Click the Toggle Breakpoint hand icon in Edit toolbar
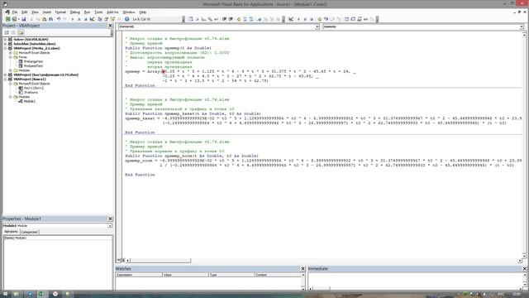 (x=239, y=19)
